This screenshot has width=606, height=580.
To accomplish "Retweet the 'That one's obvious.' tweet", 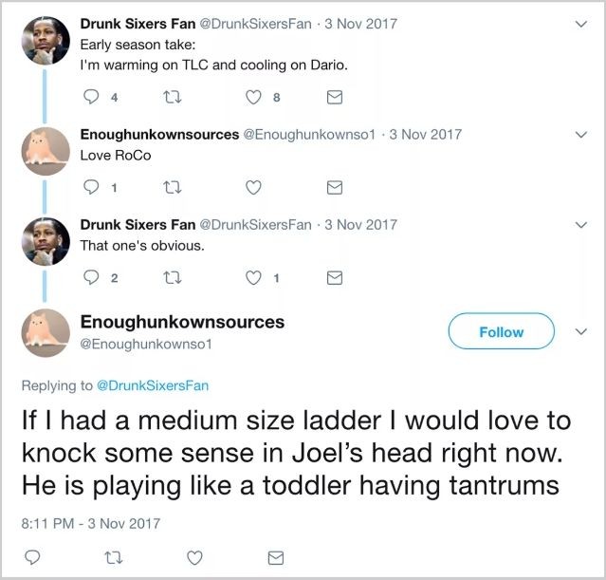I will tap(172, 278).
